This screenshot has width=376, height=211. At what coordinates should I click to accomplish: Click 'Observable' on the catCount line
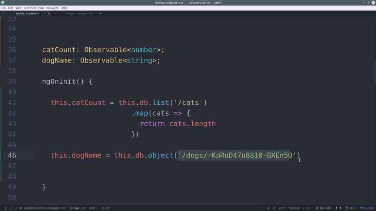(105, 50)
